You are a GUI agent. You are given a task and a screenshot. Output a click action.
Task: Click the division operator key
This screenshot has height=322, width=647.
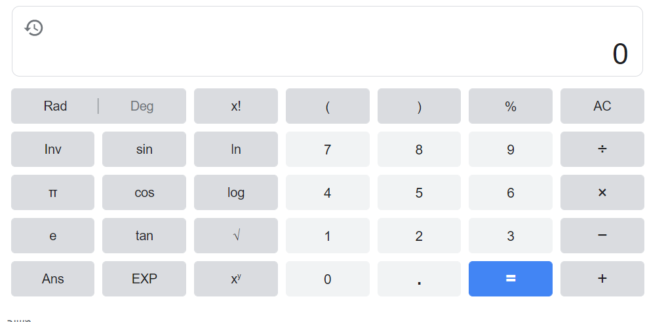tap(602, 149)
